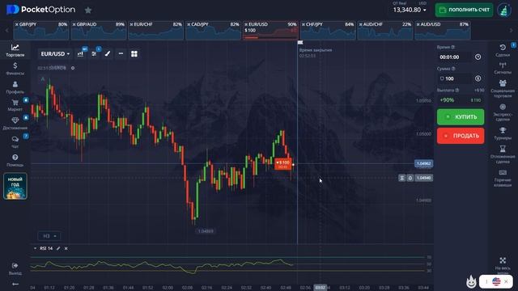Open the Горячие клавиши keyboard panel
The height and width of the screenshot is (291, 518).
503,178
